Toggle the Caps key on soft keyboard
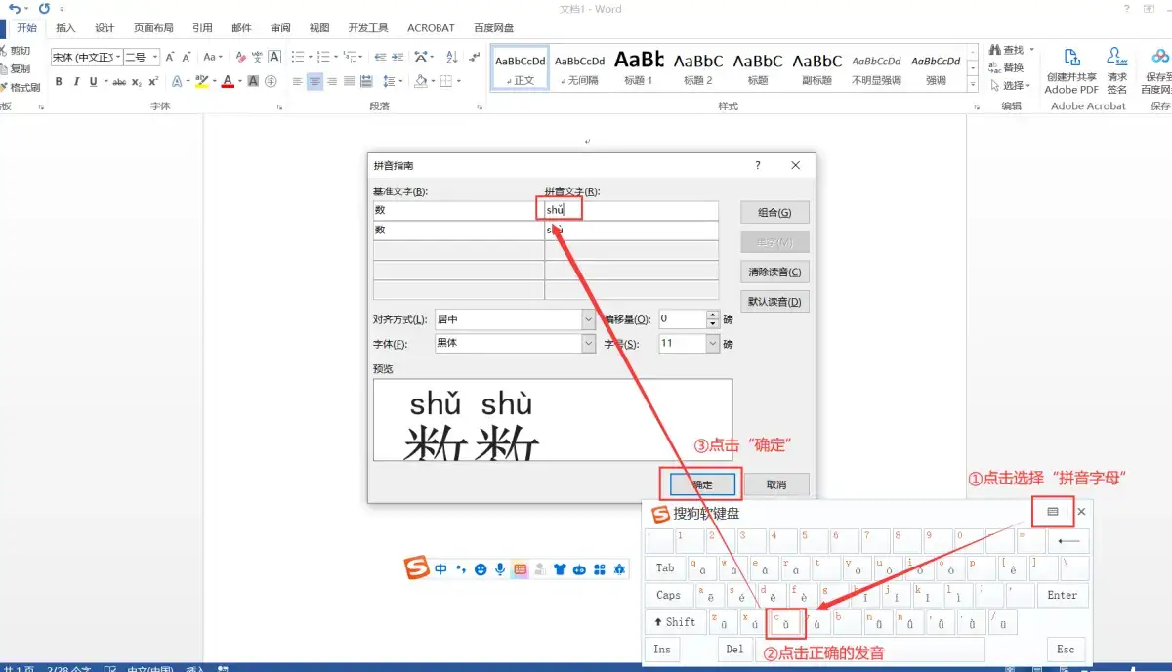The width and height of the screenshot is (1172, 672). point(668,595)
